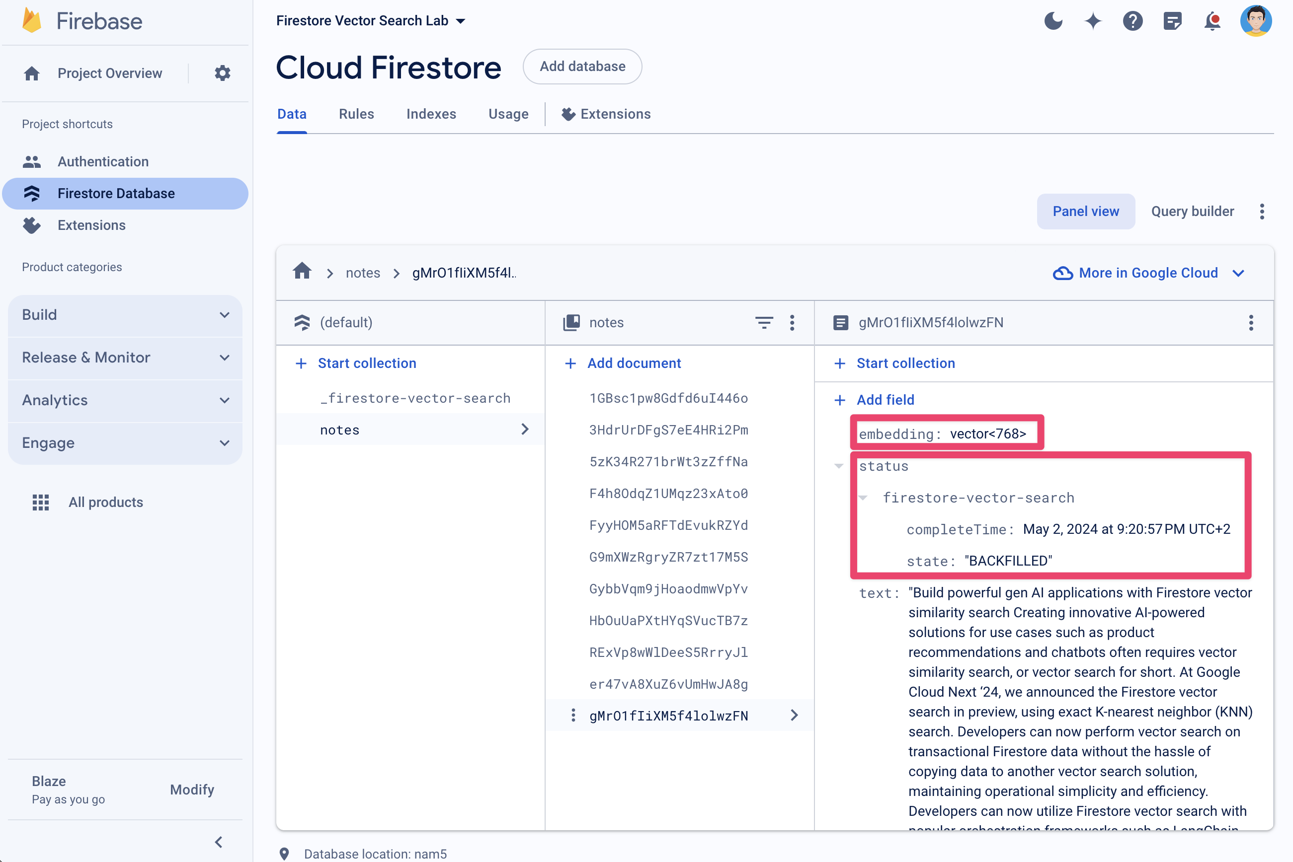The height and width of the screenshot is (862, 1293).
Task: Click the notes collection icon
Action: 570,322
